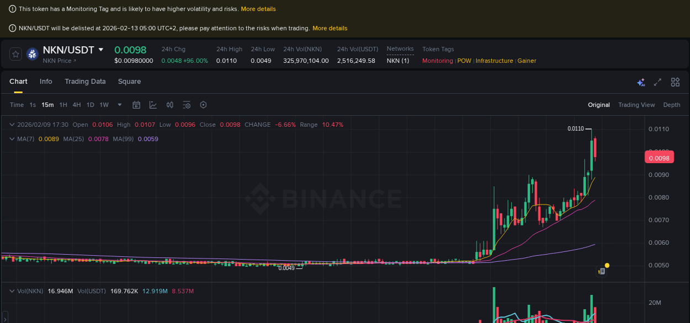The width and height of the screenshot is (690, 323).
Task: Open the jump-to-date calendar icon
Action: pos(136,105)
